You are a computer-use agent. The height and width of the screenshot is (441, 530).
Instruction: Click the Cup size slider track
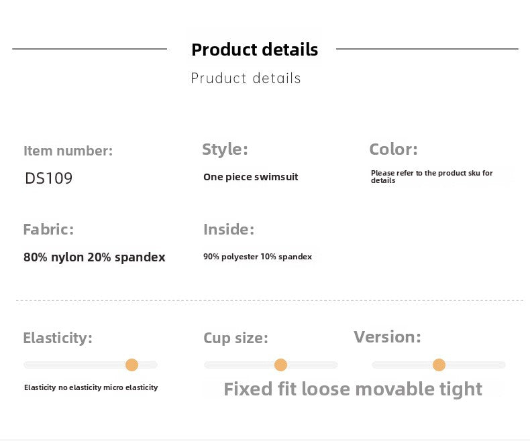tap(271, 365)
